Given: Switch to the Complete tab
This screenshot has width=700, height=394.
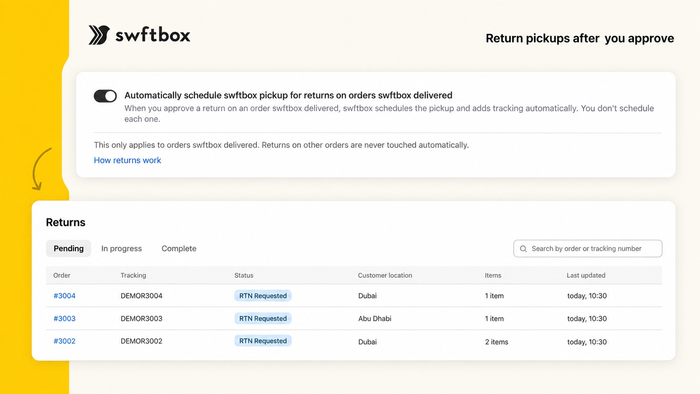Looking at the screenshot, I should coord(179,249).
